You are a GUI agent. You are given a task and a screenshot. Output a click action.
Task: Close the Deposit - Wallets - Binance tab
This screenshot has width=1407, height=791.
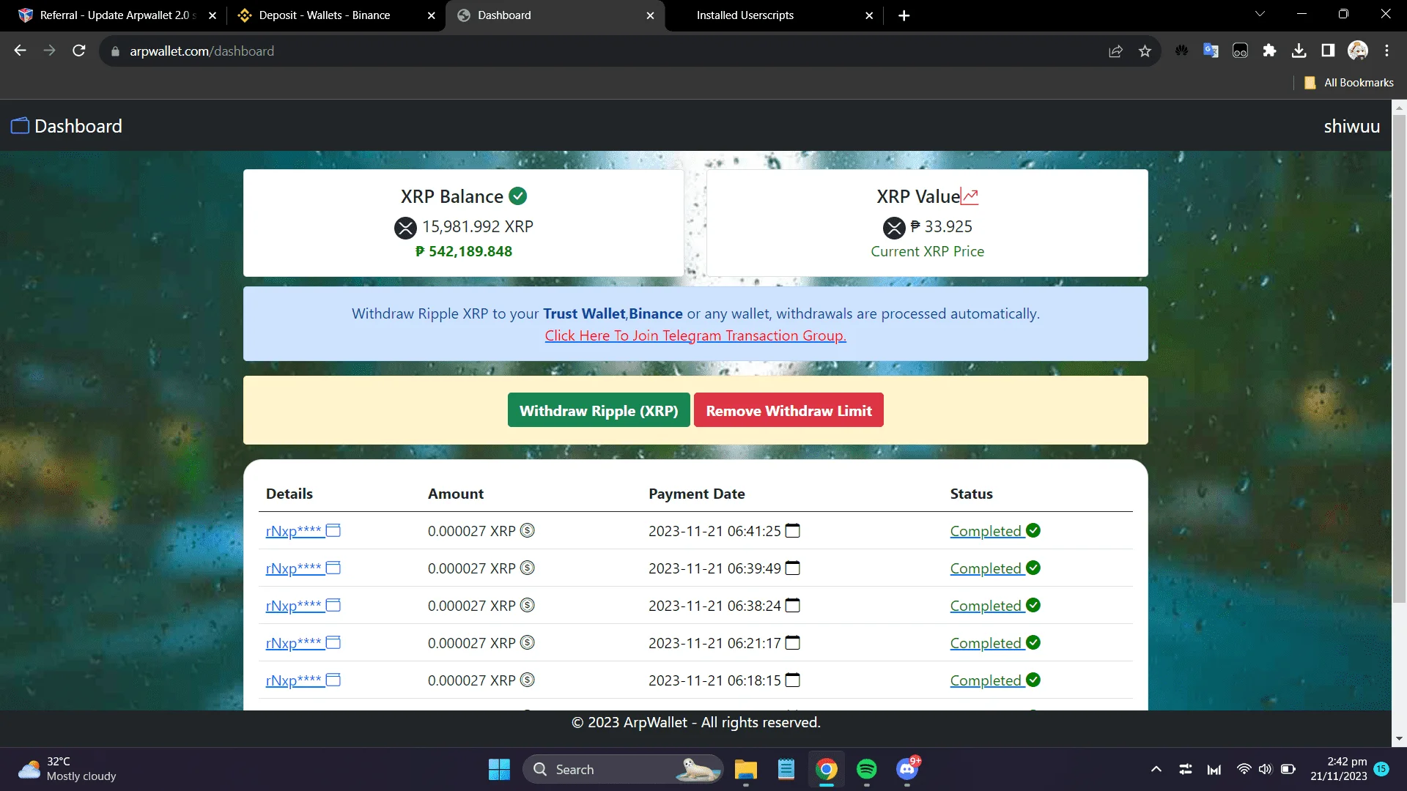point(431,15)
